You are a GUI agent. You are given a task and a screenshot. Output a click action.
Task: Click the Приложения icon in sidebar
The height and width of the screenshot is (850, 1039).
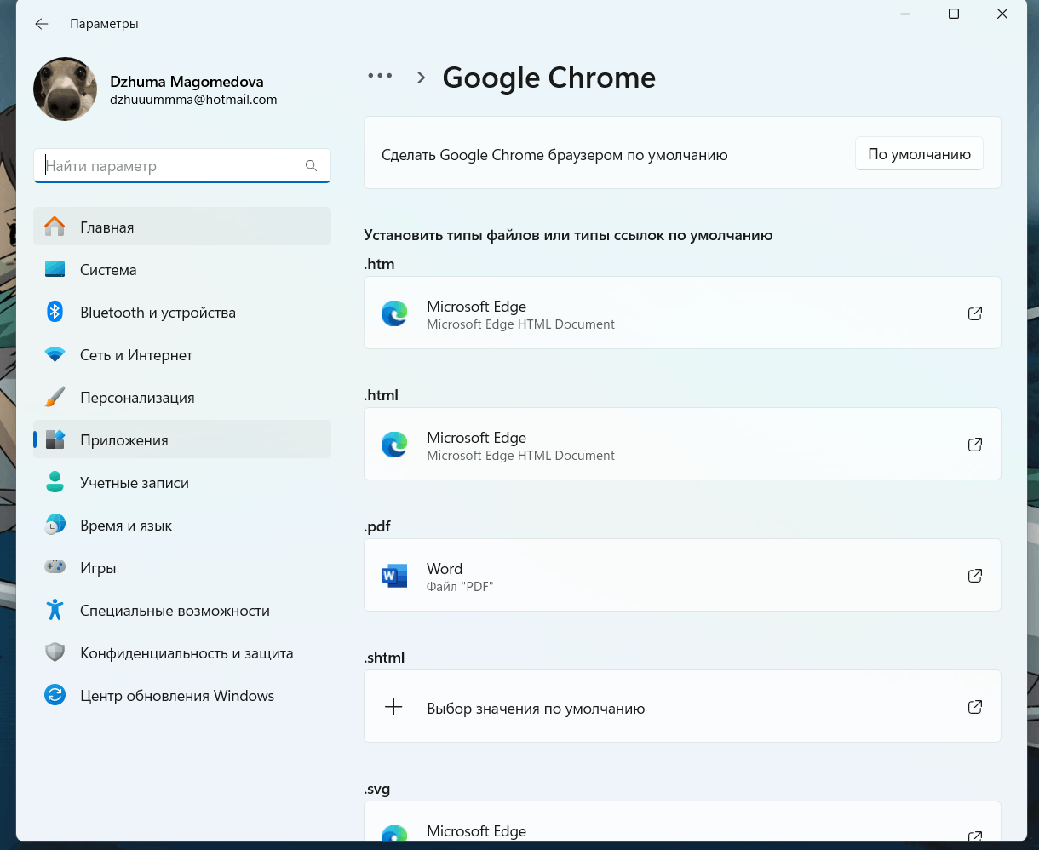pyautogui.click(x=55, y=439)
